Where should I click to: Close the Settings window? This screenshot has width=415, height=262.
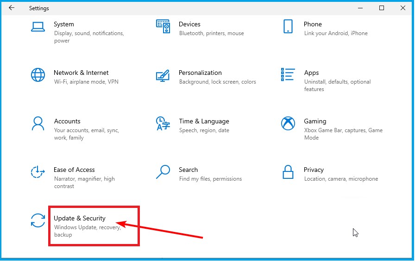403,8
